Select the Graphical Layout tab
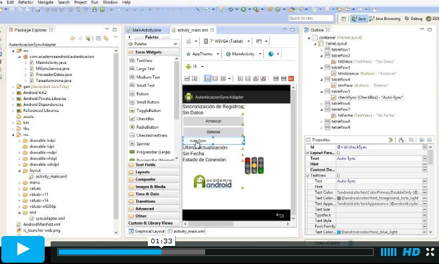The width and height of the screenshot is (439, 264). click(147, 231)
